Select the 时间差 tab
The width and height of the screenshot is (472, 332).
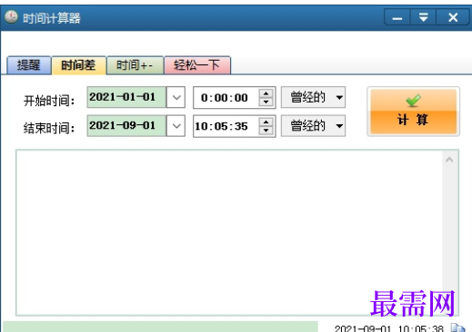coord(79,65)
